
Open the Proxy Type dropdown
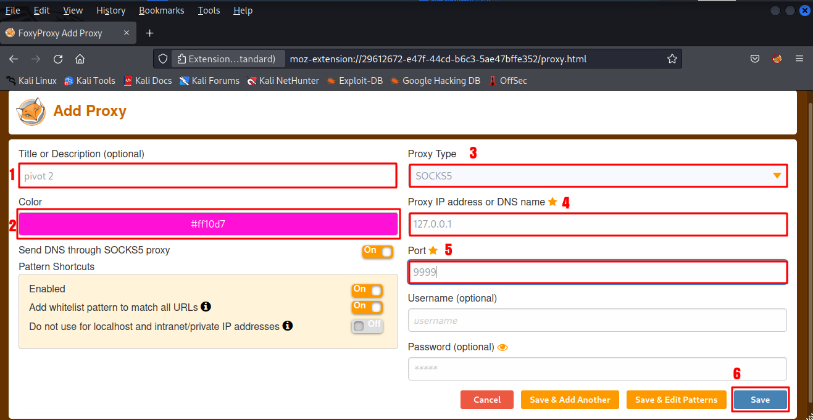pyautogui.click(x=597, y=176)
